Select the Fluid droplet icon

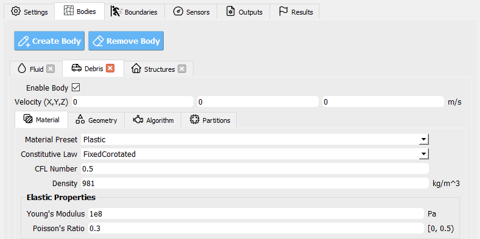(x=22, y=69)
